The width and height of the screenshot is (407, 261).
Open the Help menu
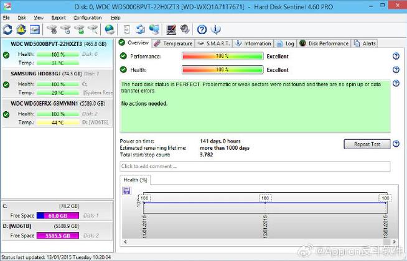[116, 17]
